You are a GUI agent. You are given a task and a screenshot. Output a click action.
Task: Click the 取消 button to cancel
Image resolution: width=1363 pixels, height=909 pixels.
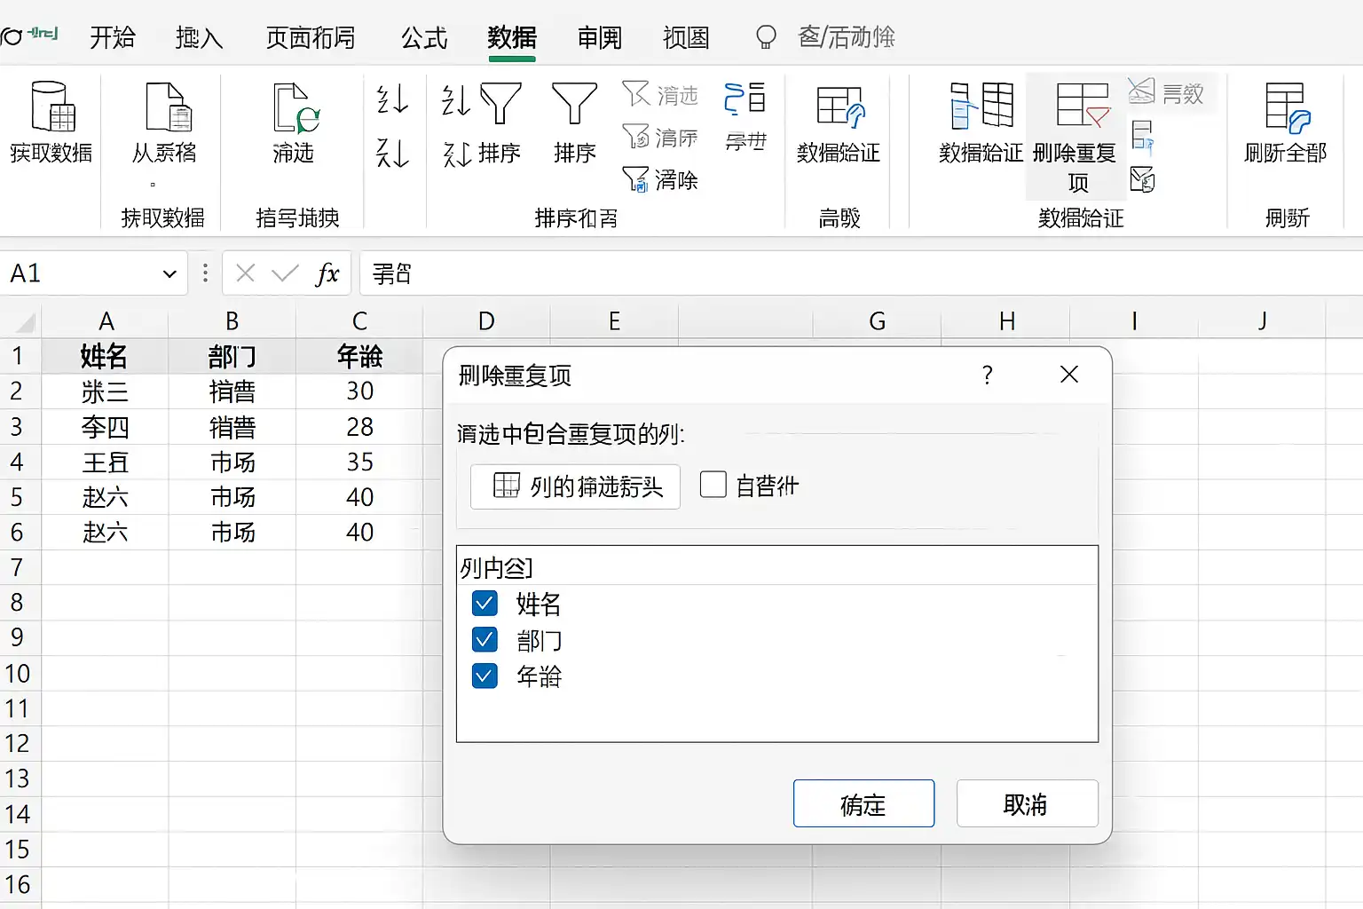click(1027, 803)
